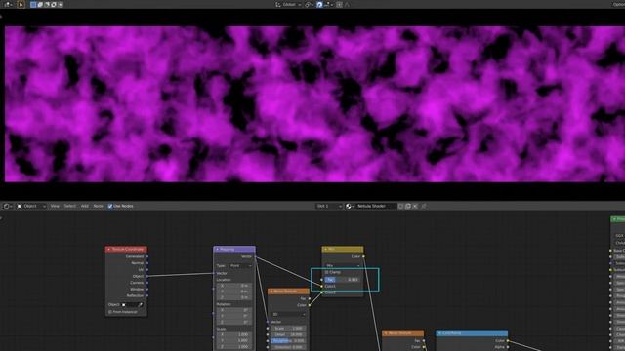Click the Mapping Rotation X field
This screenshot has height=351, width=625.
coord(234,310)
